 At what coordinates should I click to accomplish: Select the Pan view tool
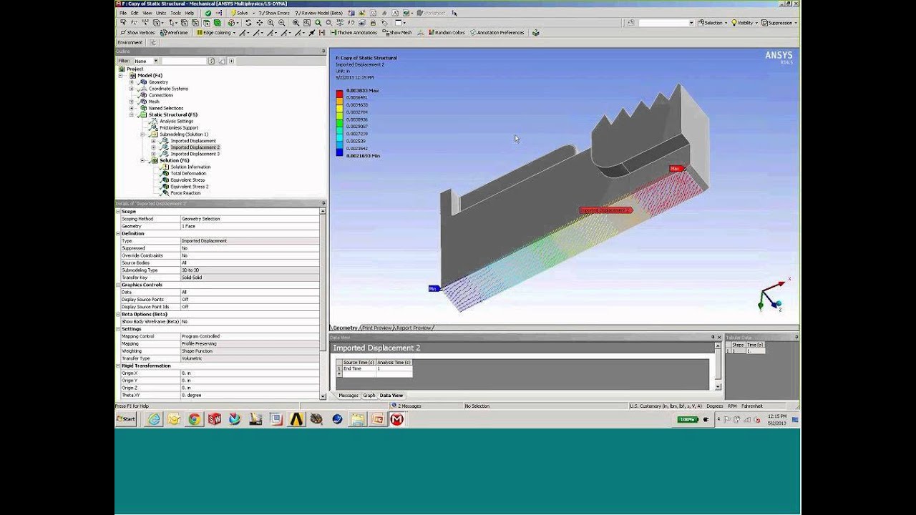tap(259, 22)
